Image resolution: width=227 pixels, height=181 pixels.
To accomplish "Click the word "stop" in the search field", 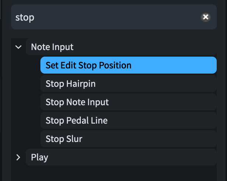I will click(x=25, y=17).
